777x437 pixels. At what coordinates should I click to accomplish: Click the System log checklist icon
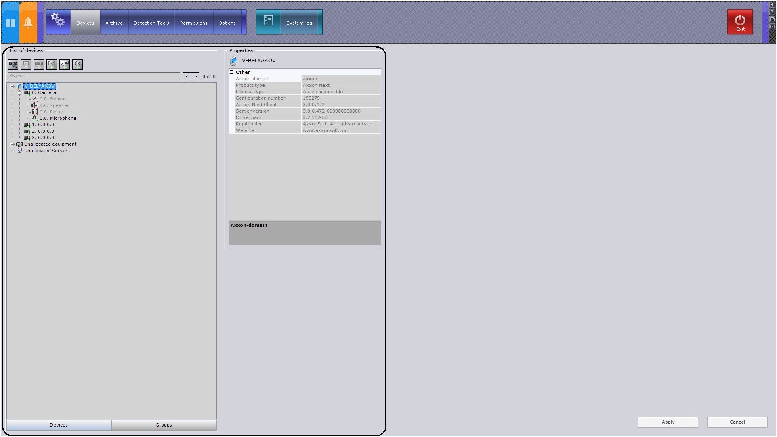point(268,21)
